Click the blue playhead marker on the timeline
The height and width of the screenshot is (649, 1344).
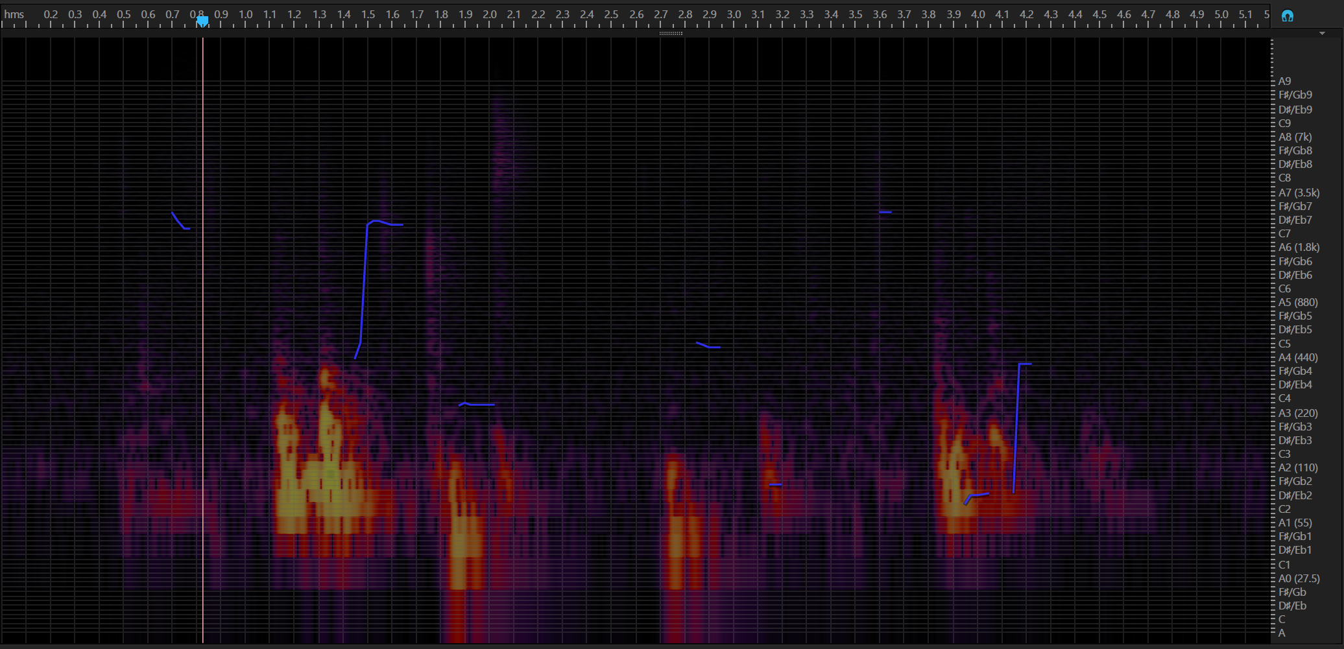[x=202, y=21]
